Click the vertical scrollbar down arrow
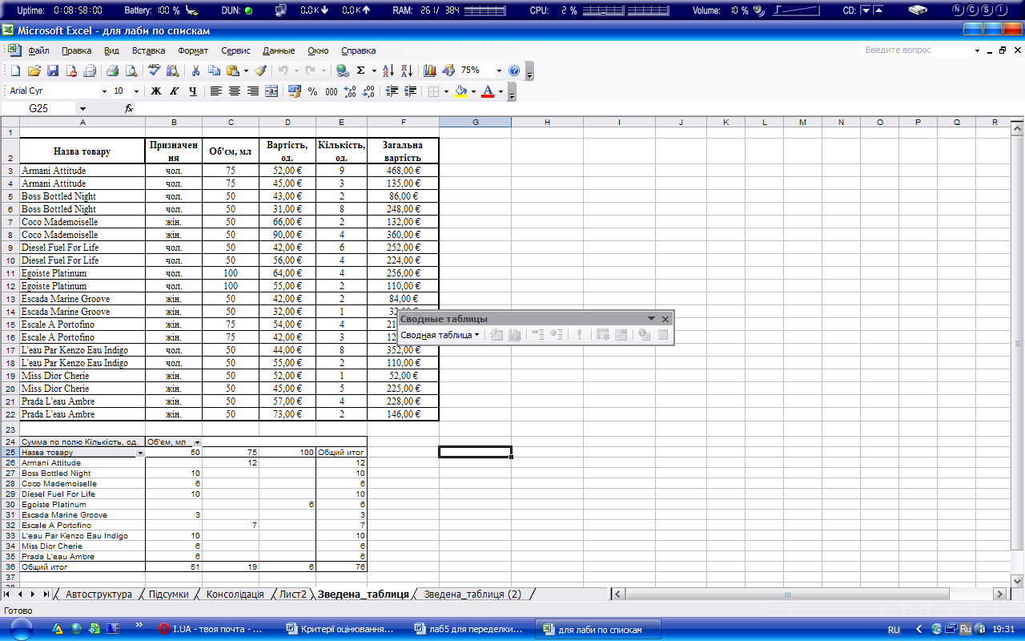The width and height of the screenshot is (1025, 641). tap(1017, 581)
